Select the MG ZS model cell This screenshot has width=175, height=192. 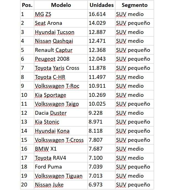coord(61,14)
